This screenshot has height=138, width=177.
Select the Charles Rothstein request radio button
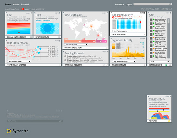coord(65,60)
